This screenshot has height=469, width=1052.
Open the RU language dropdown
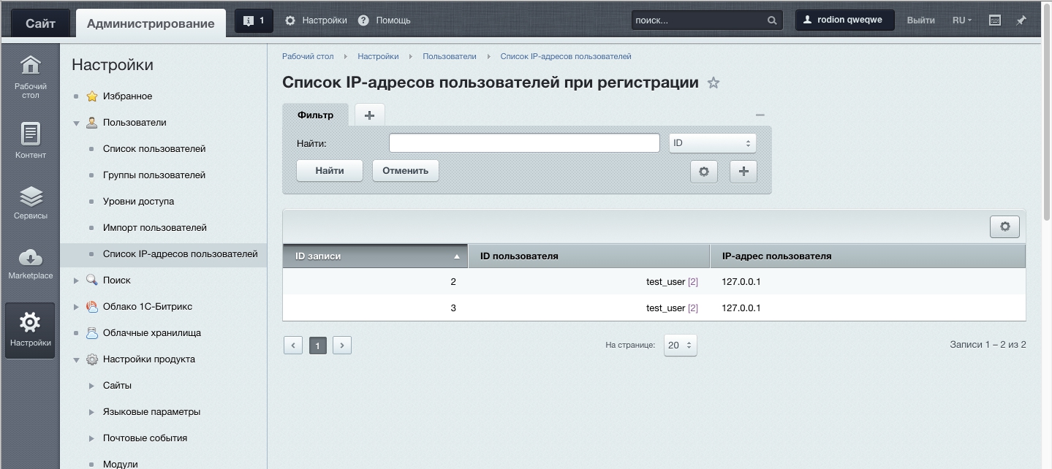[x=961, y=20]
